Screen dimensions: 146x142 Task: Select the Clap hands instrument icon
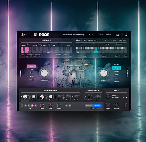pyautogui.click(x=42, y=97)
